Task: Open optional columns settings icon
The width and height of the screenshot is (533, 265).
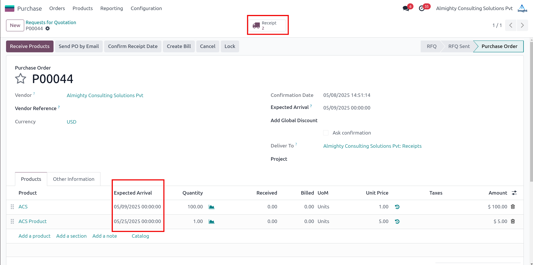Action: click(x=514, y=193)
